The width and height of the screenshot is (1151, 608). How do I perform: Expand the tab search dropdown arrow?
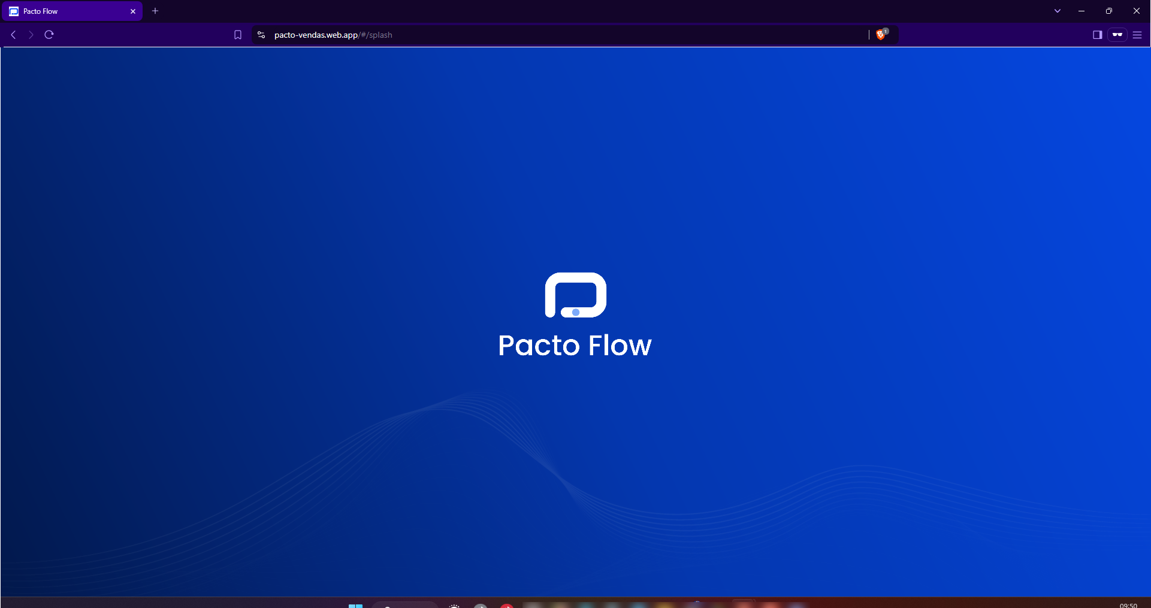[x=1058, y=11]
